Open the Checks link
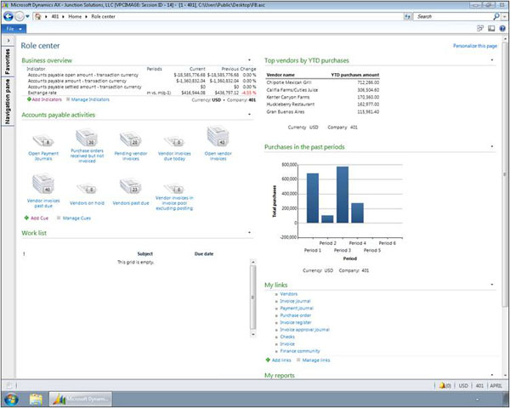The image size is (510, 408). (x=287, y=337)
